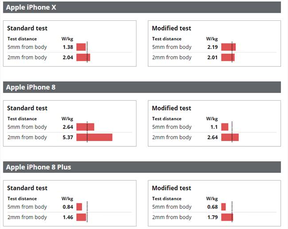The width and height of the screenshot is (288, 229).
Task: Click the iPhone 8 Modified test heading
Action: [171, 108]
